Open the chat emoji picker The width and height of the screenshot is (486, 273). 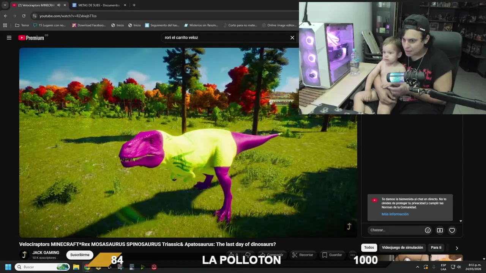(x=428, y=230)
